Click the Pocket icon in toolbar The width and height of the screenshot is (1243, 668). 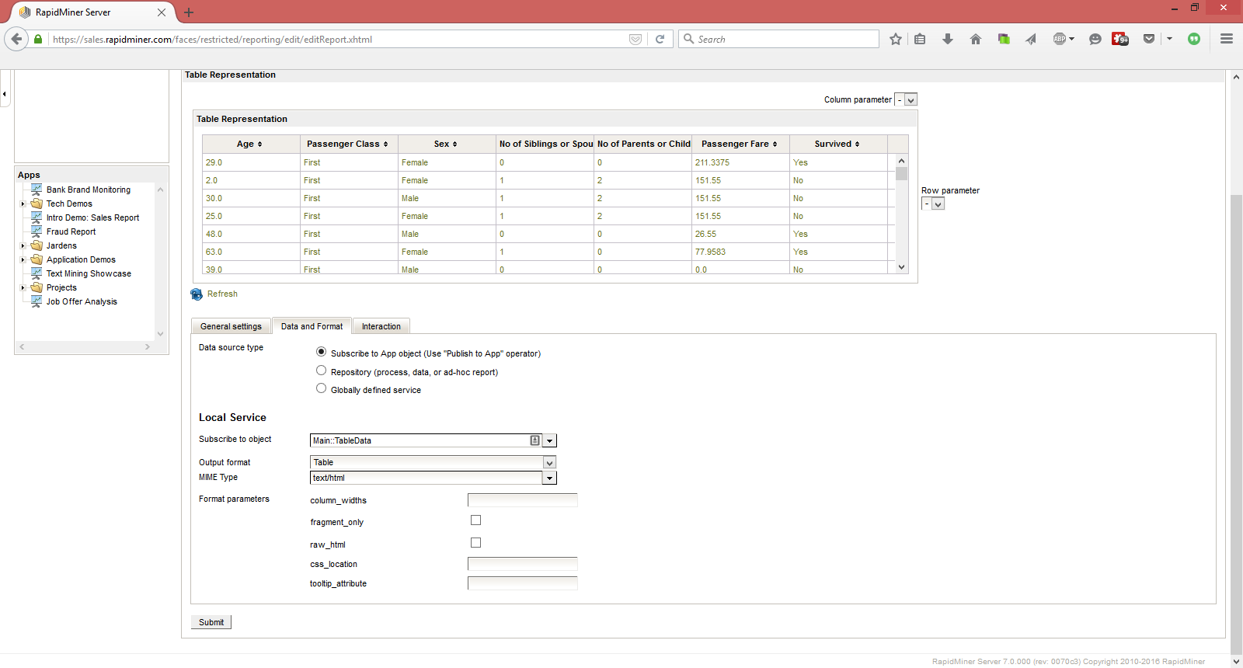pyautogui.click(x=1149, y=39)
